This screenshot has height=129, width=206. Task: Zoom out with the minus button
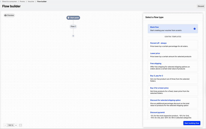[5, 125]
